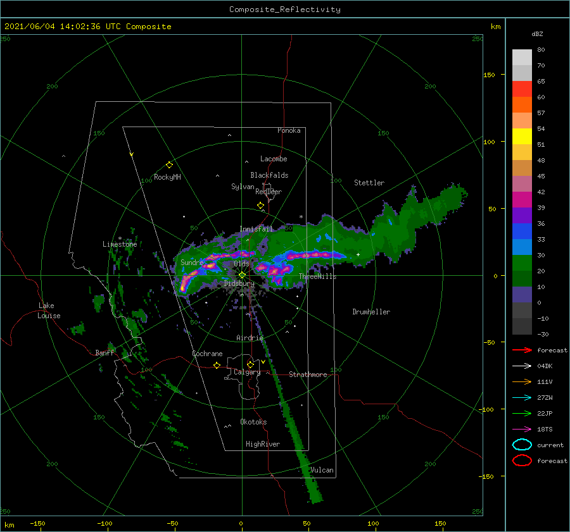Click the yellow diamond marker near RockyMH

(x=169, y=165)
